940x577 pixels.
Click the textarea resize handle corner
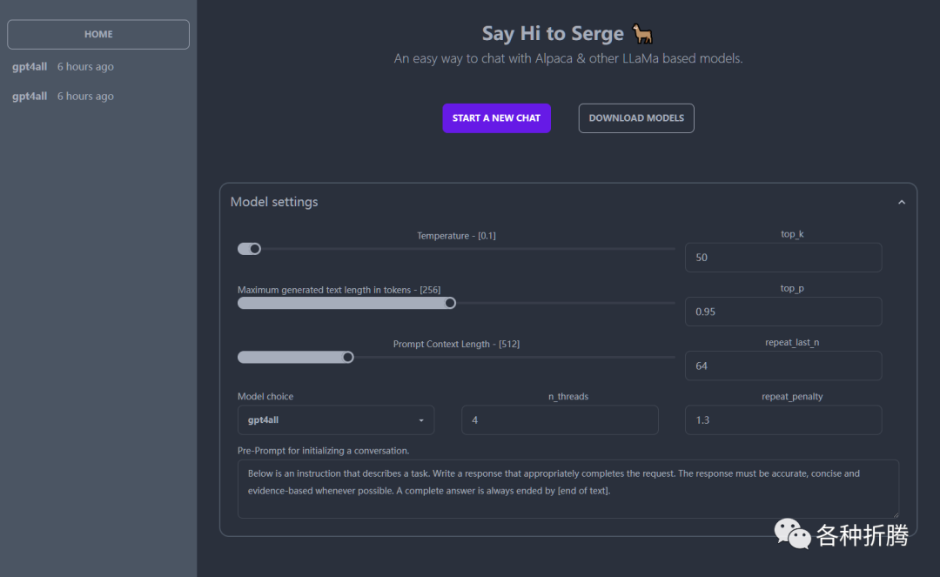point(894,513)
